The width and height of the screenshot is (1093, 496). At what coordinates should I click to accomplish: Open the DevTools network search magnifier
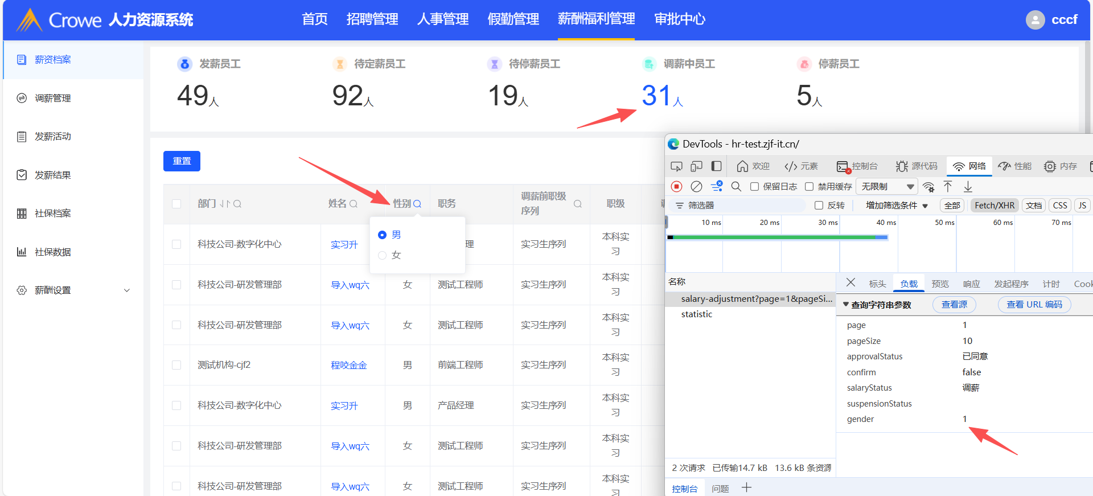pyautogui.click(x=736, y=187)
